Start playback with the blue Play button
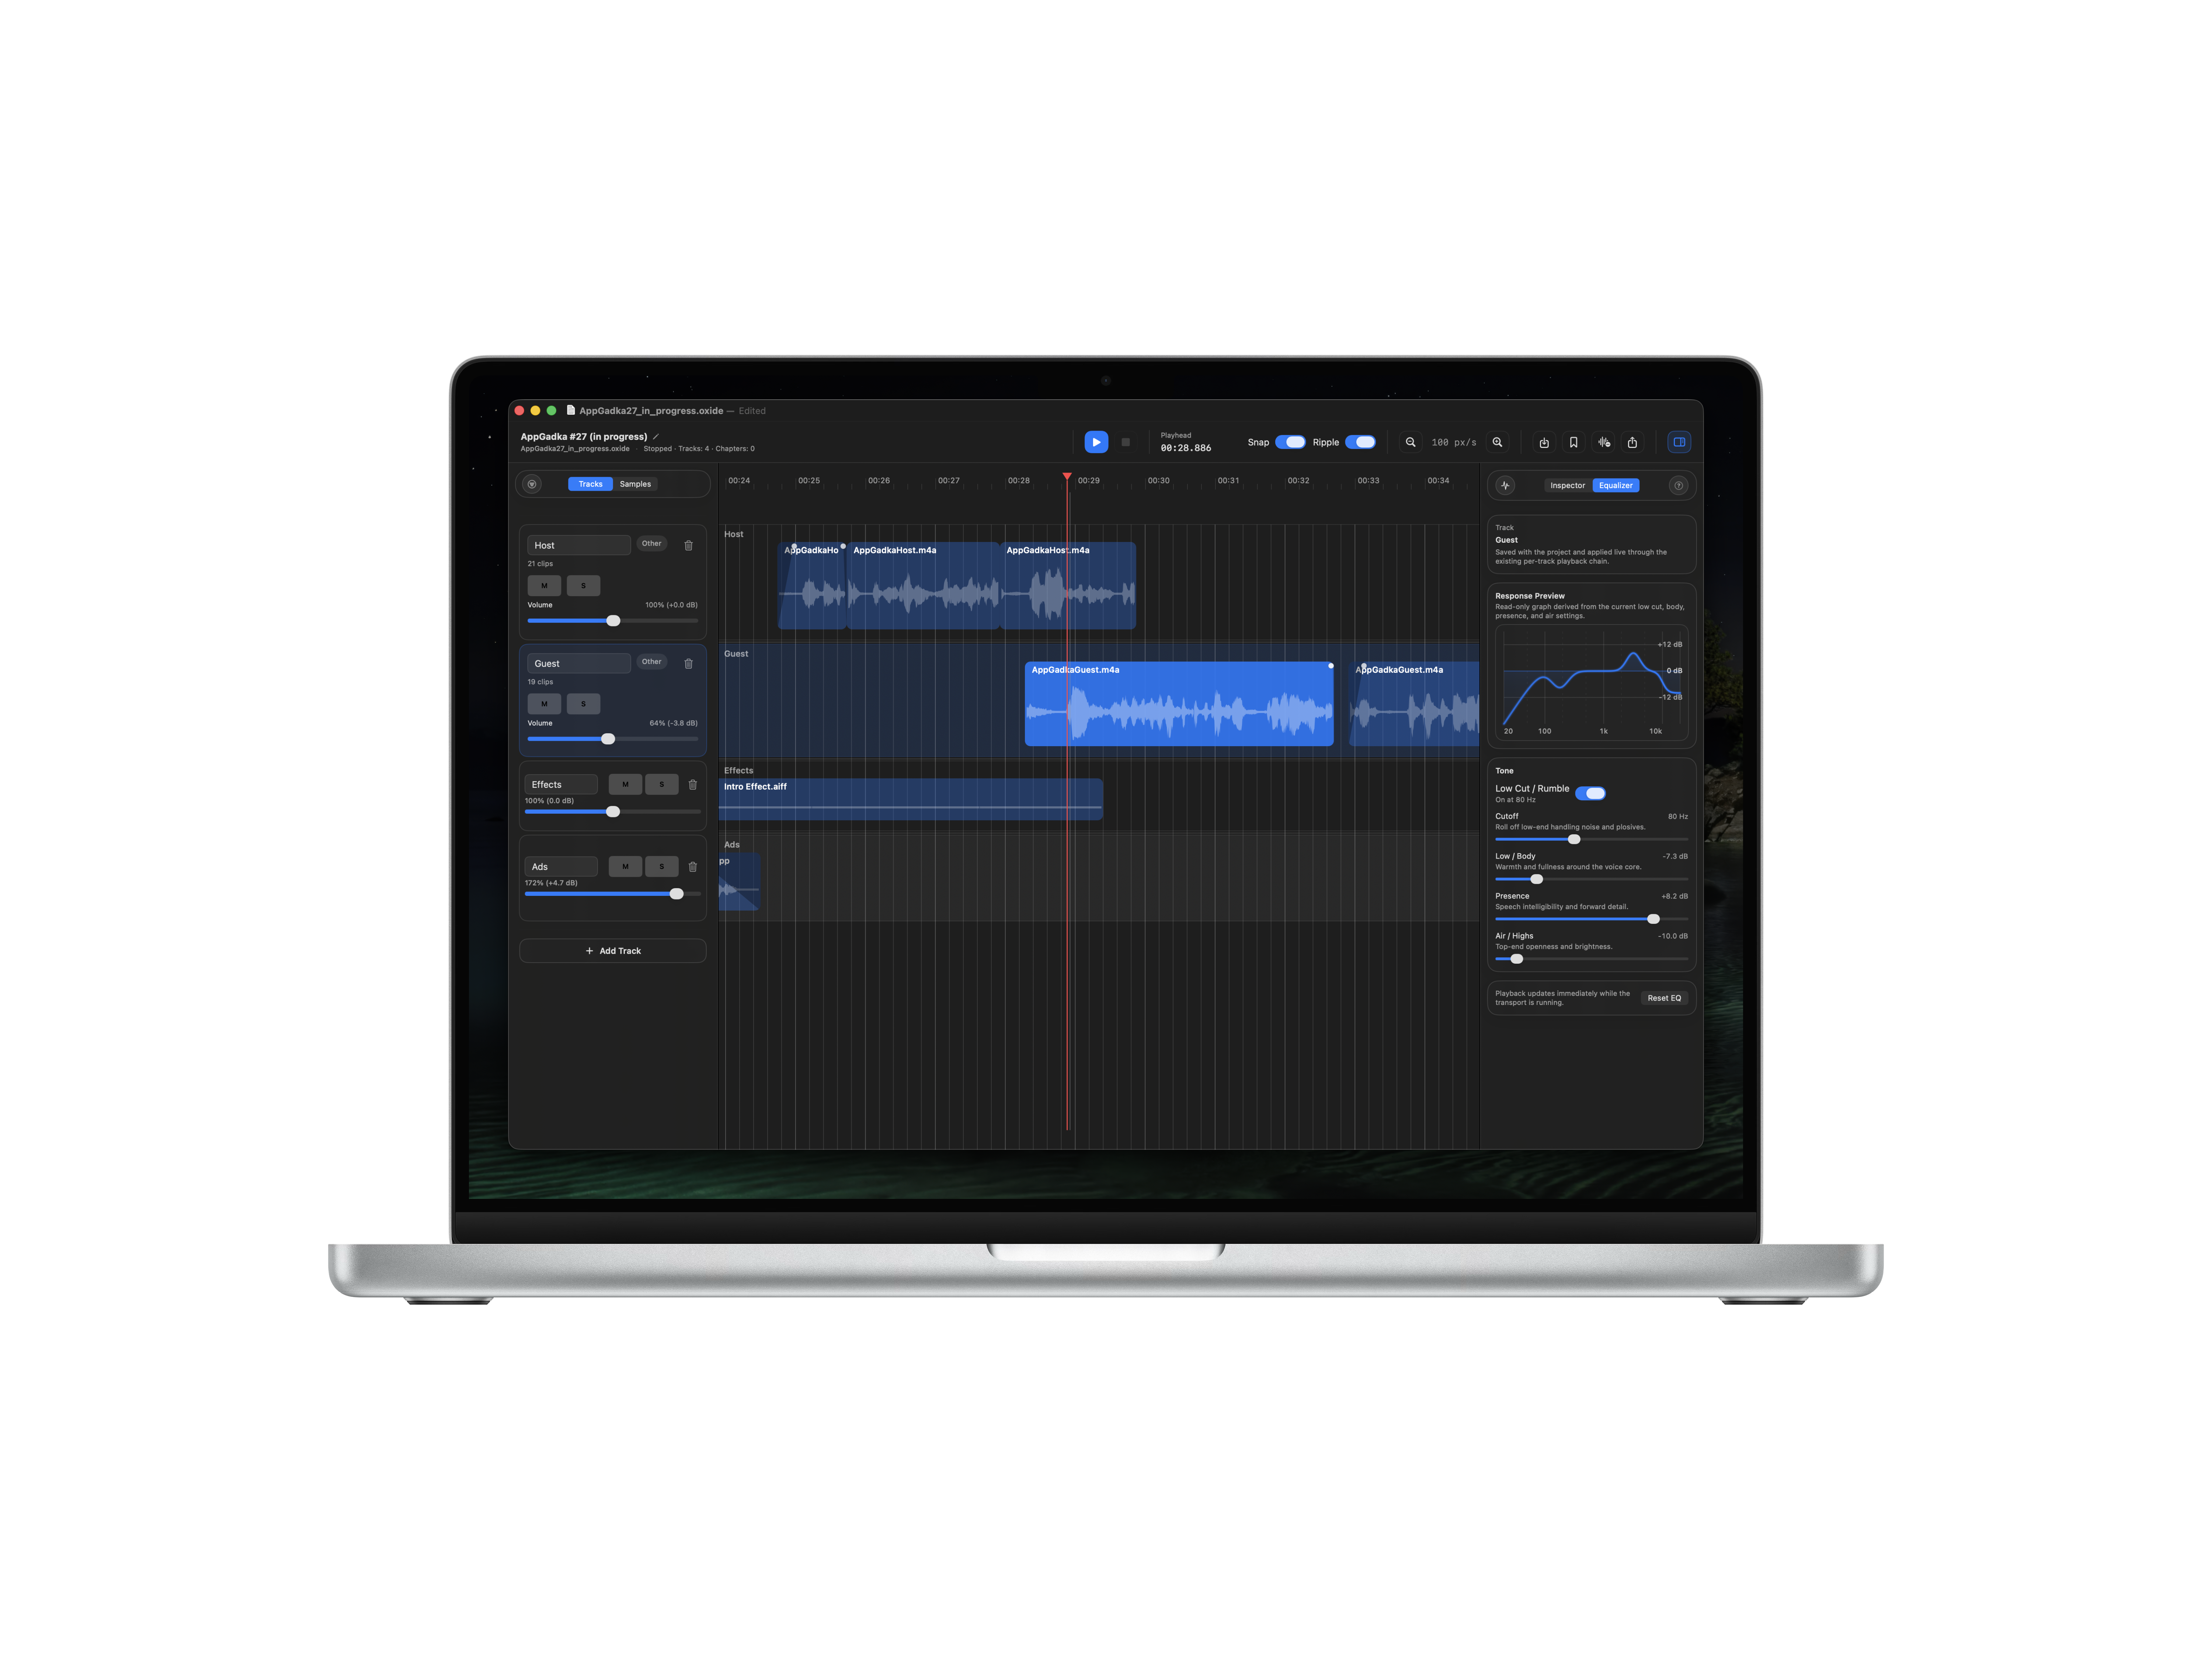Image resolution: width=2212 pixels, height=1659 pixels. [1096, 442]
